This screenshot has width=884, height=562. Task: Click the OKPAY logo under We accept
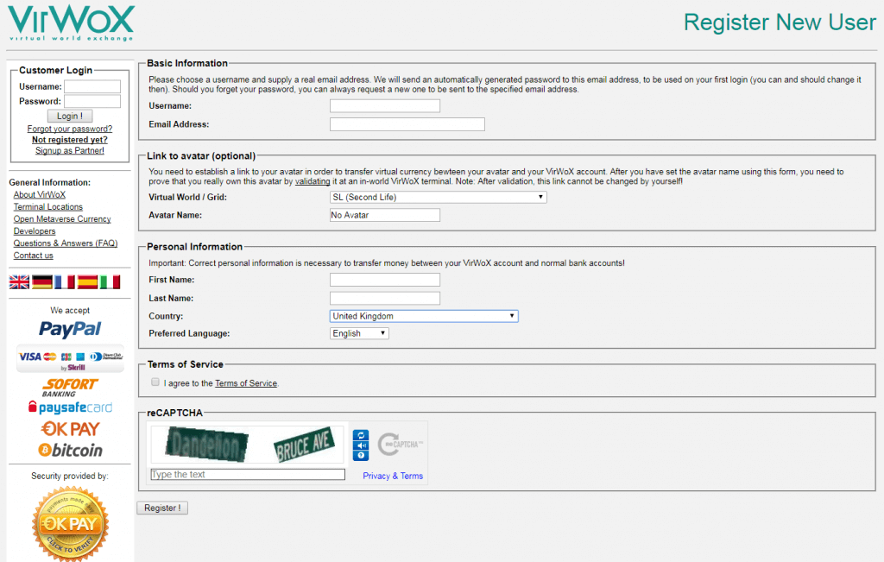[x=70, y=429]
